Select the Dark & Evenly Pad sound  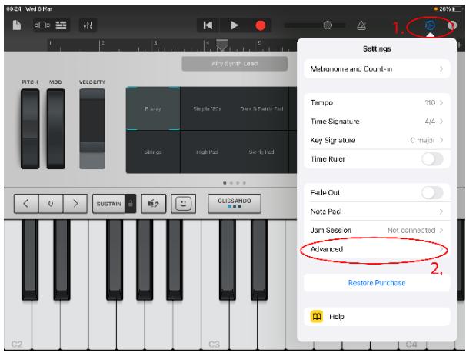point(261,108)
